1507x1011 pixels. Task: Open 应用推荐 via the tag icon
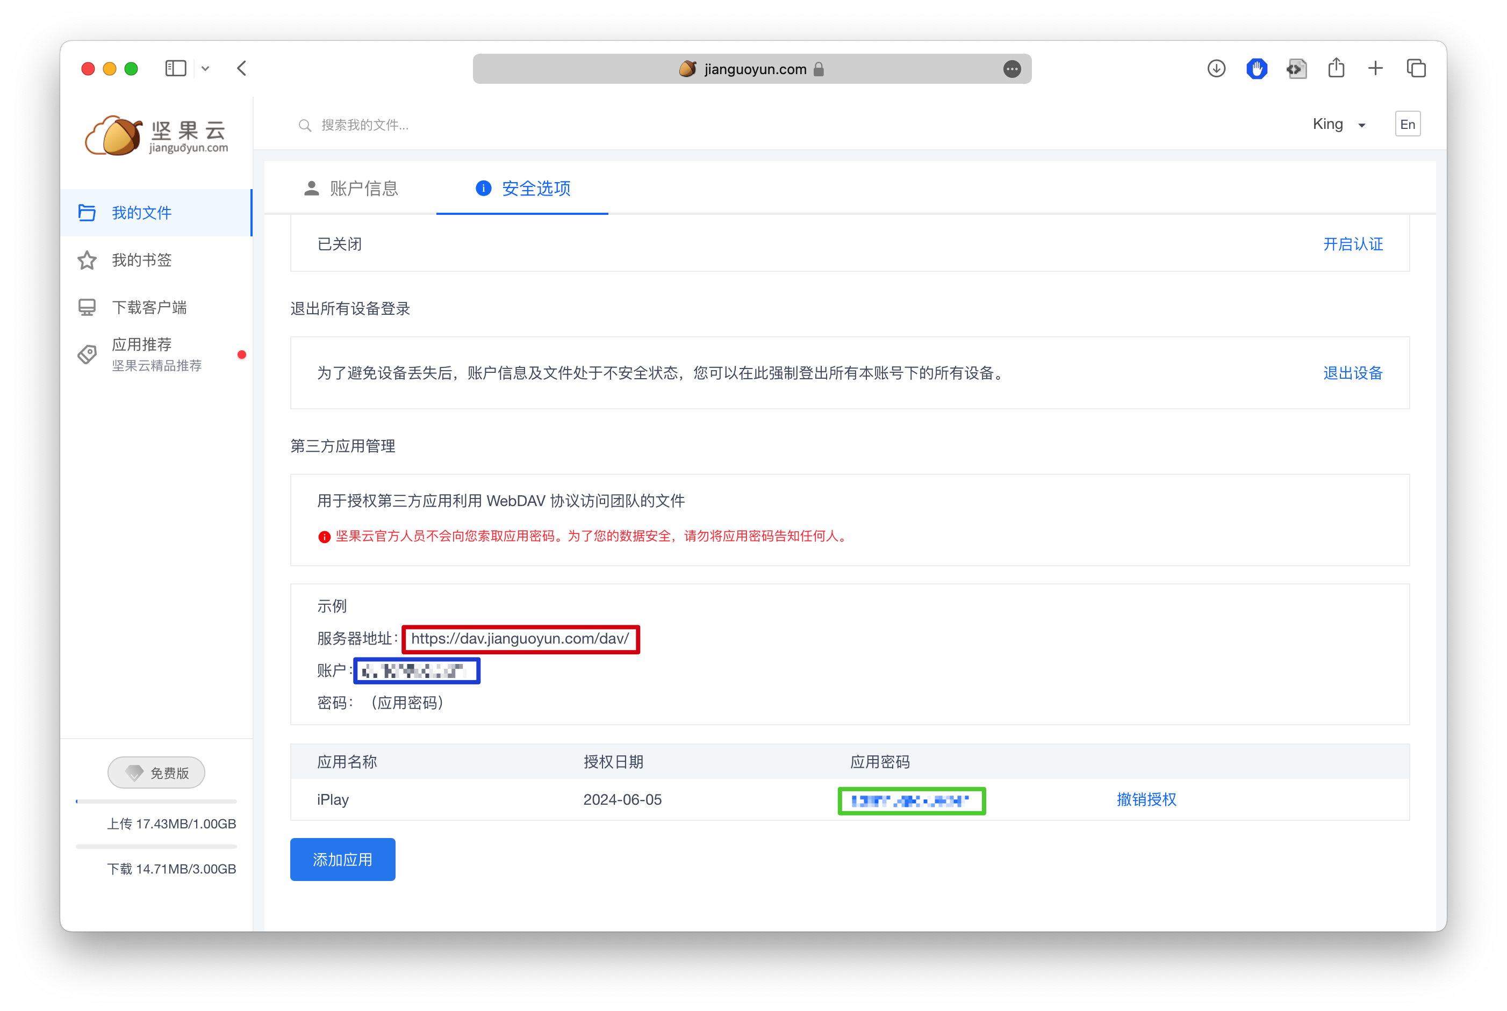click(x=87, y=354)
